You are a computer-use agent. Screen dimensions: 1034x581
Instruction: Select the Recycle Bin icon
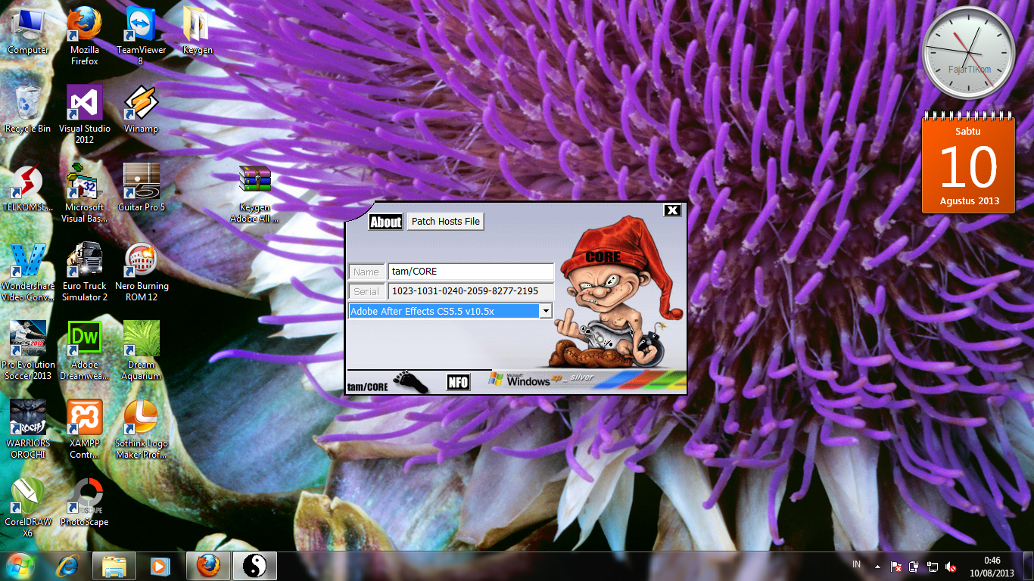[28, 110]
